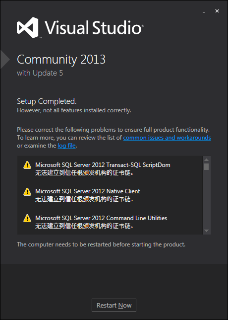Close the setup window
This screenshot has height=320, width=228.
[x=217, y=11]
